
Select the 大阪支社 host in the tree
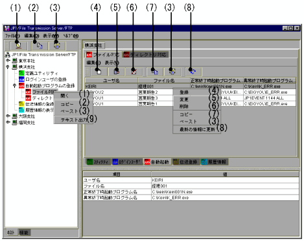click(x=27, y=116)
